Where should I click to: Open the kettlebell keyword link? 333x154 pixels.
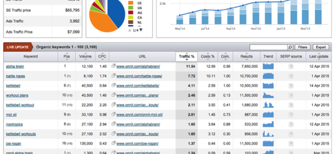[13, 86]
